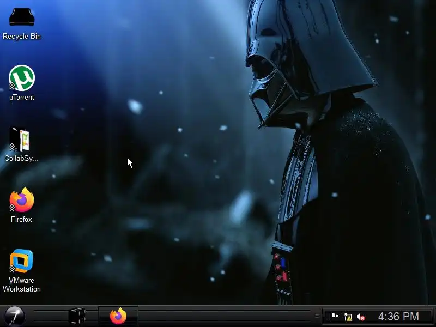Click the muted volume tray icon
This screenshot has width=436, height=327.
coord(361,317)
